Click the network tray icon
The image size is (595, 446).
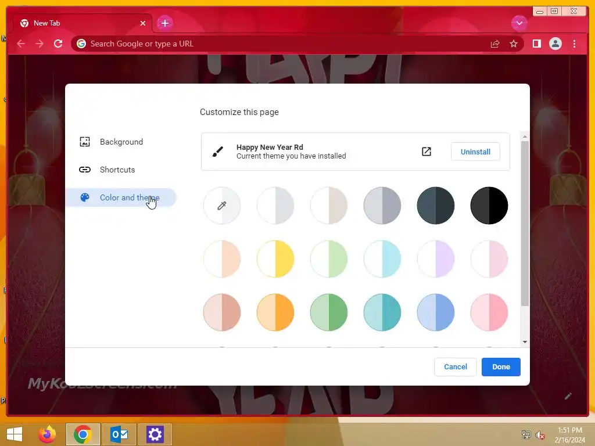click(x=526, y=435)
